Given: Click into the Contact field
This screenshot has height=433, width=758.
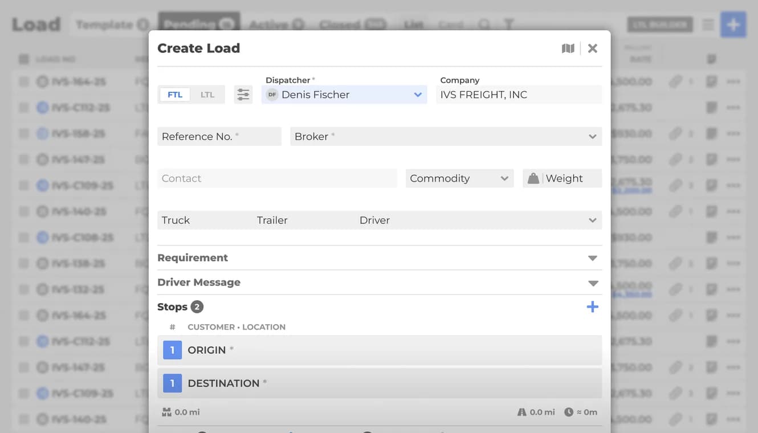Looking at the screenshot, I should click(x=277, y=178).
